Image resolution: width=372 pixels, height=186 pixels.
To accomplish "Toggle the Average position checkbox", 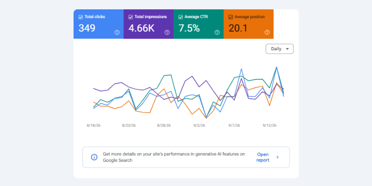I will coord(231,17).
